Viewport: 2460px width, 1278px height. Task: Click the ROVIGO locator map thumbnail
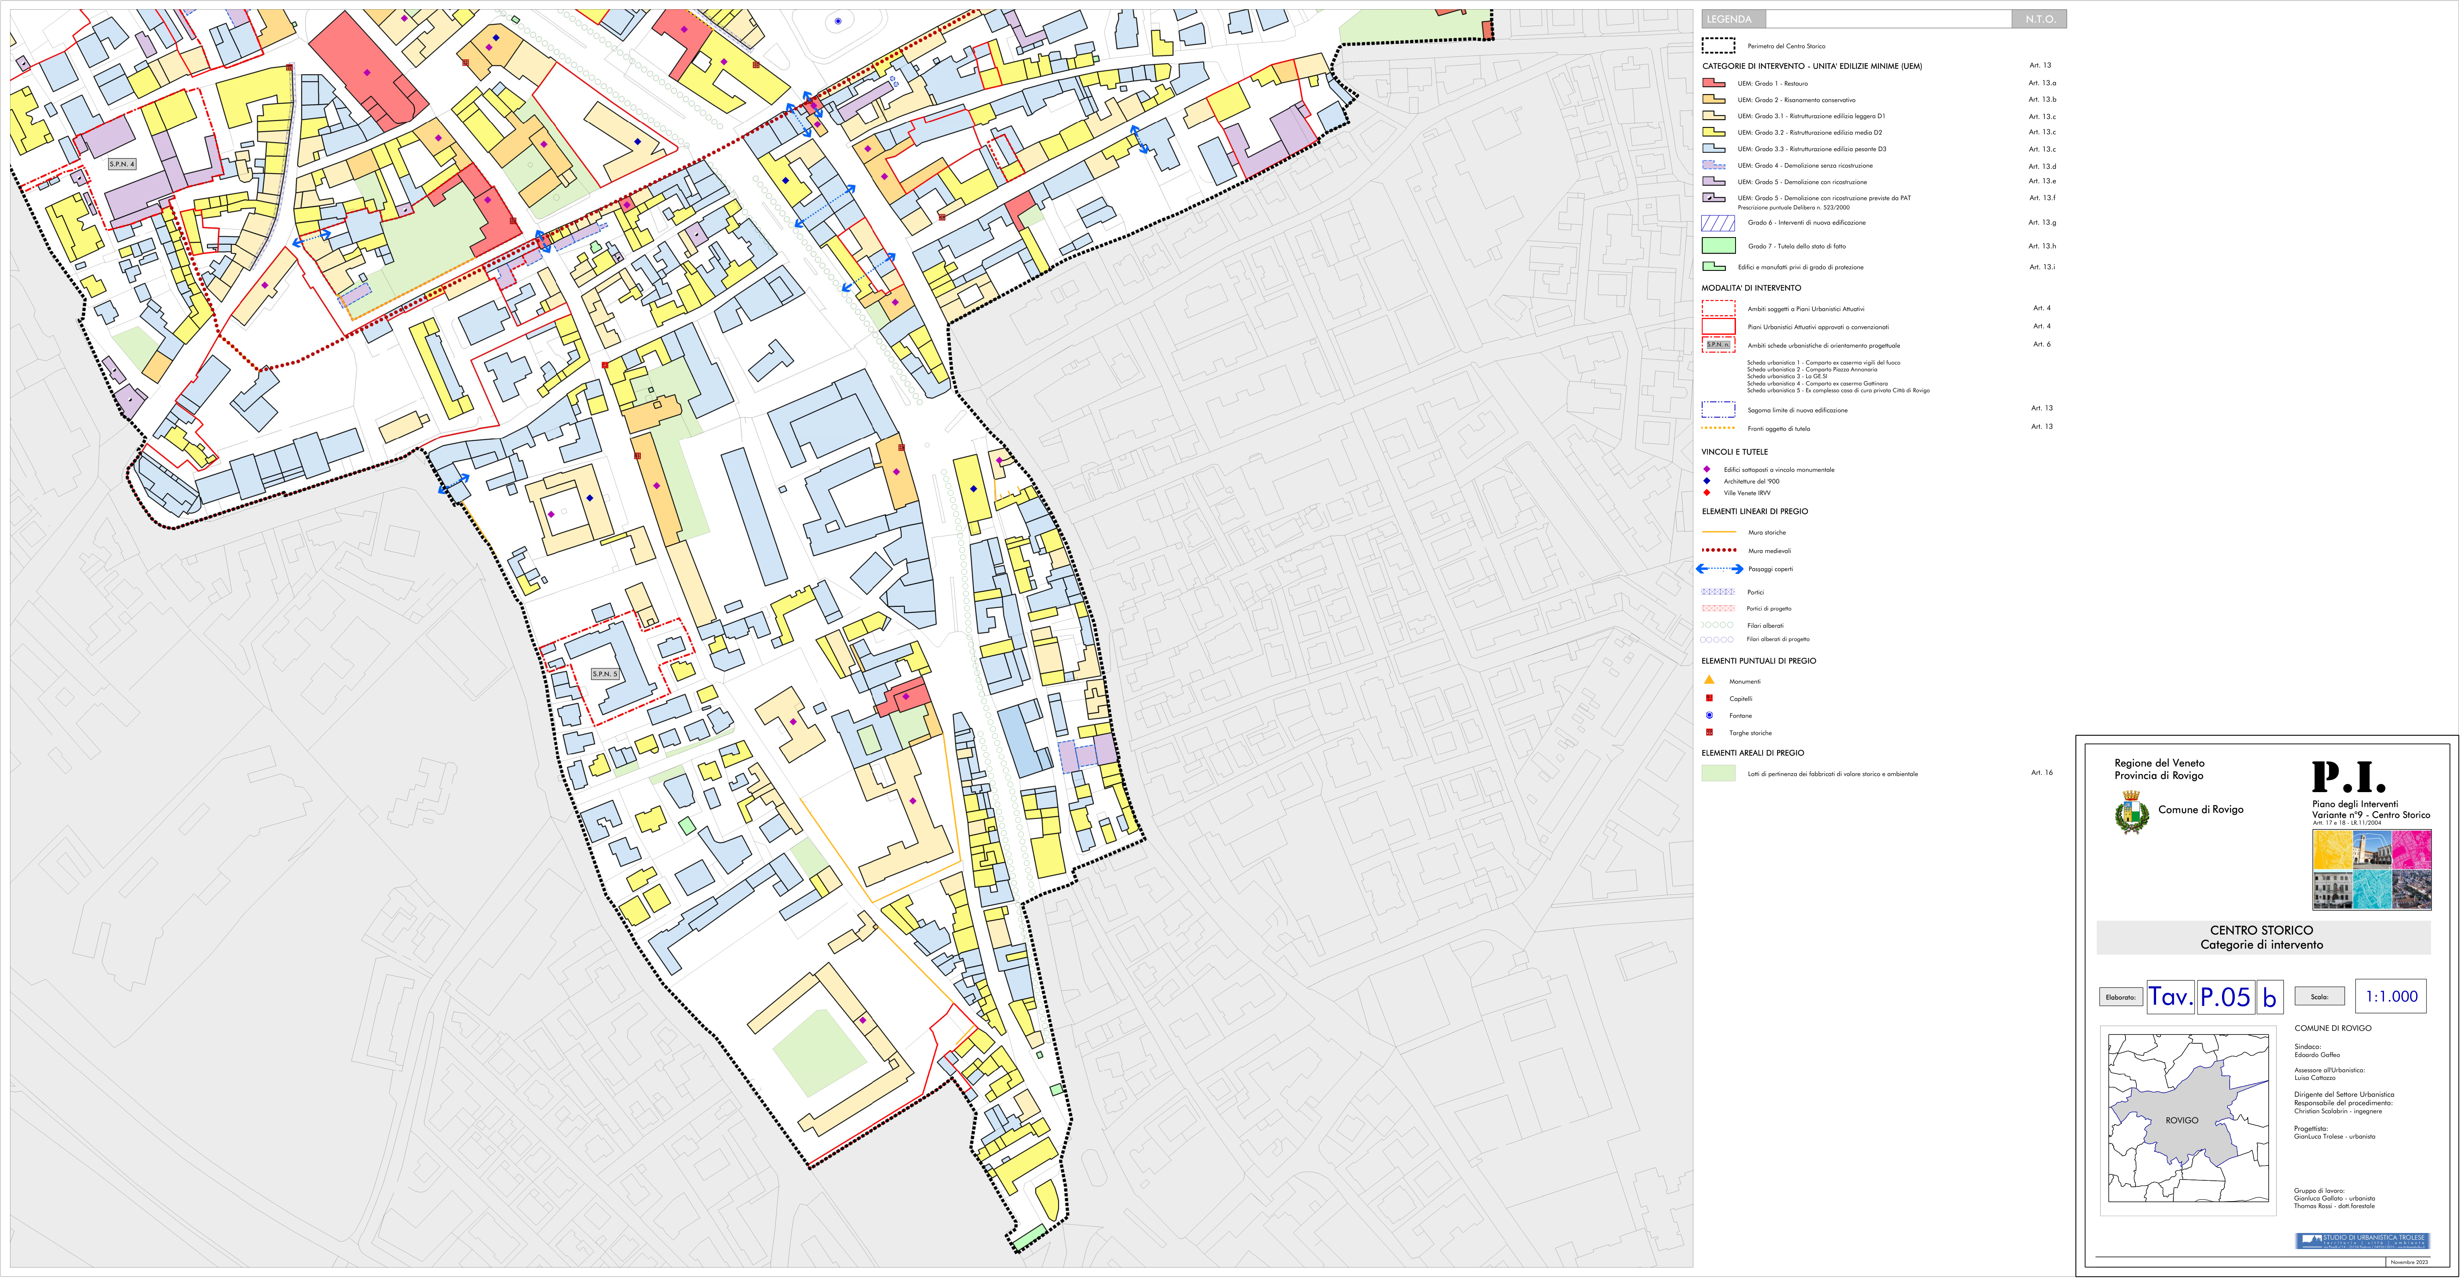(x=2189, y=1120)
